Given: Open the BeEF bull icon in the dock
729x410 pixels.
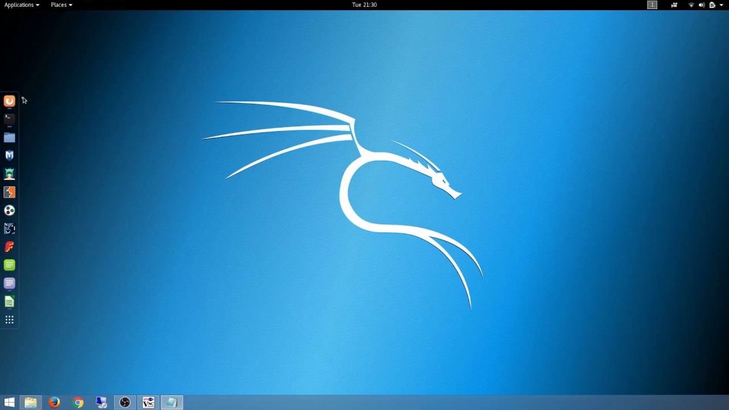Looking at the screenshot, I should coord(9,228).
